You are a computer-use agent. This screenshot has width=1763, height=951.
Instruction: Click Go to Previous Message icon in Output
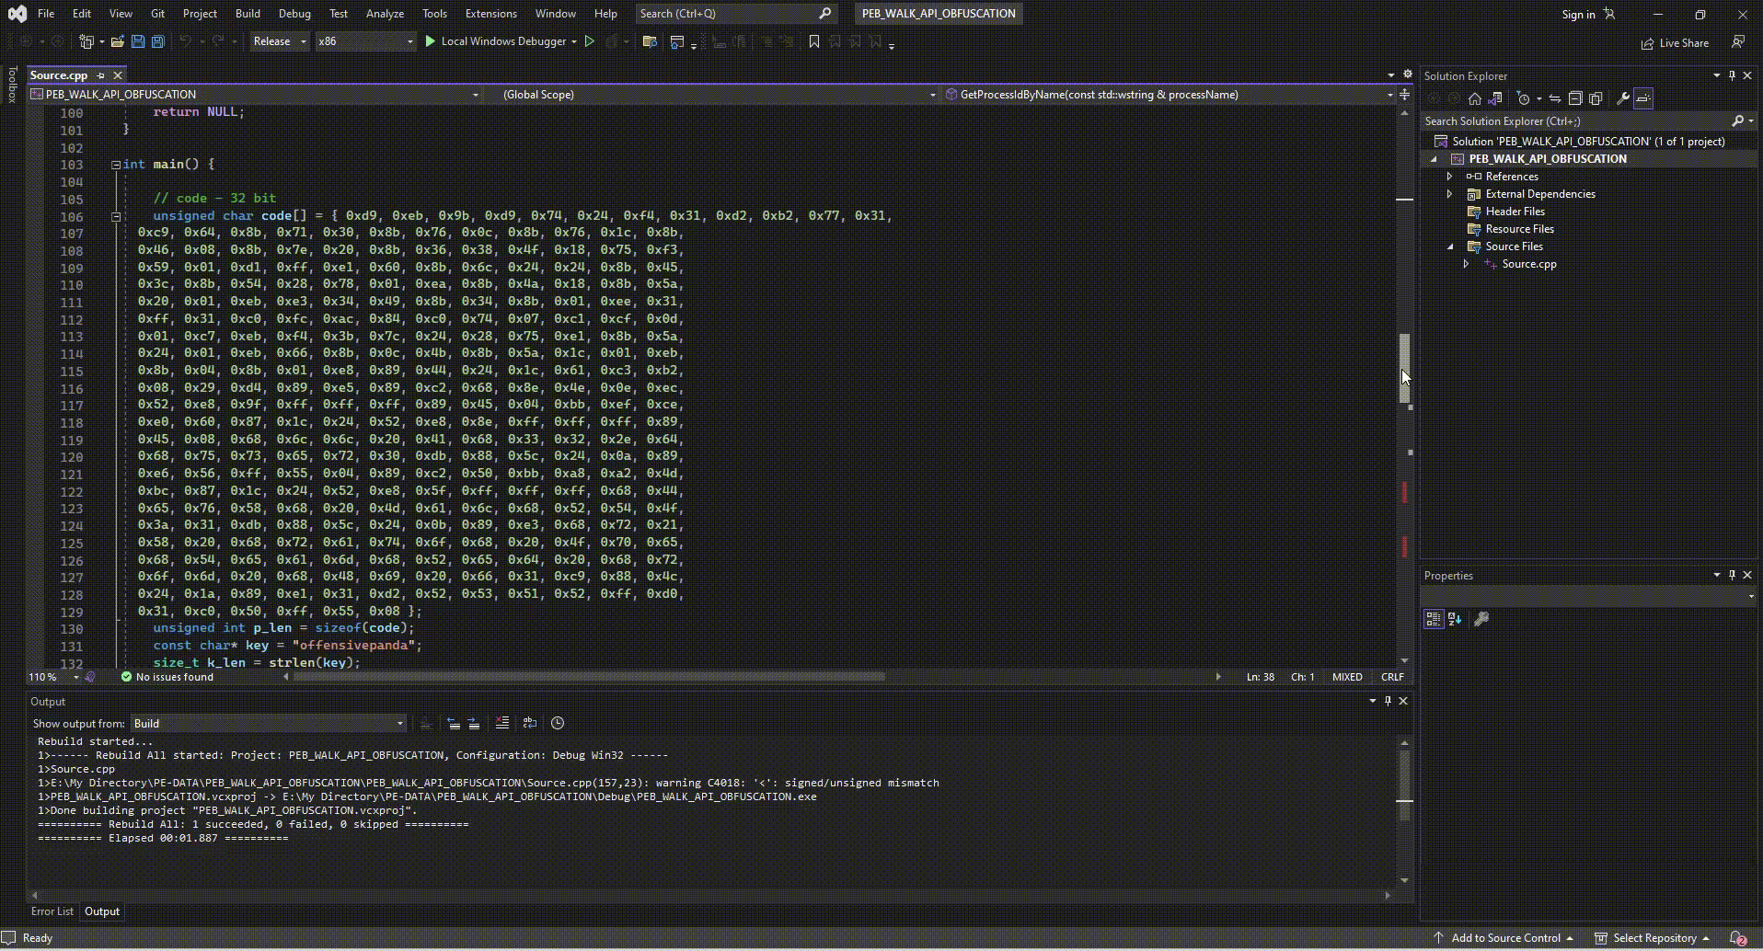tap(454, 724)
